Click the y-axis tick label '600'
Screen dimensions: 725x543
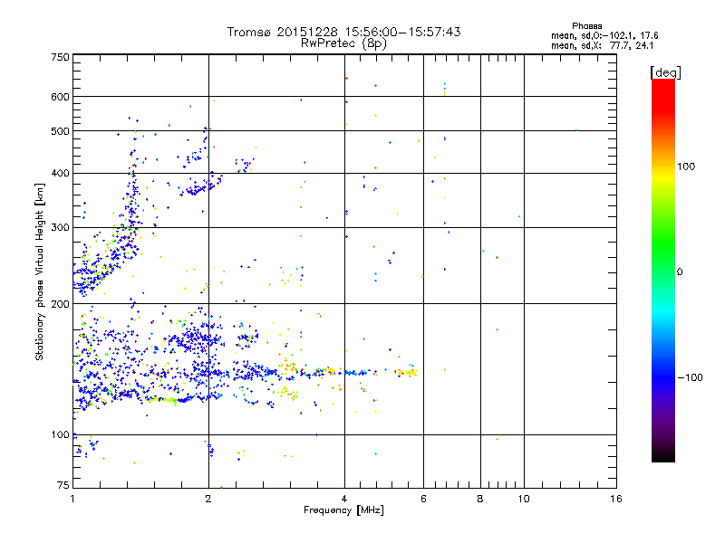[60, 97]
